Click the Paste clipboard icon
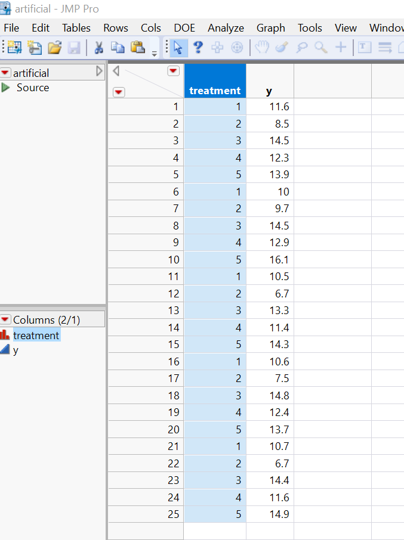The width and height of the screenshot is (404, 540). click(137, 47)
